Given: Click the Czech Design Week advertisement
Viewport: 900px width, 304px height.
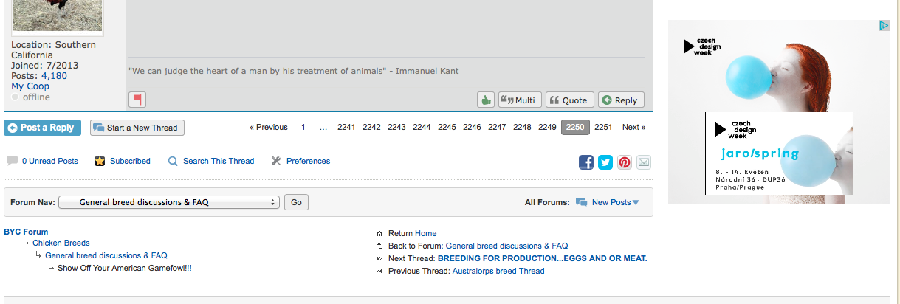Looking at the screenshot, I should 778,112.
